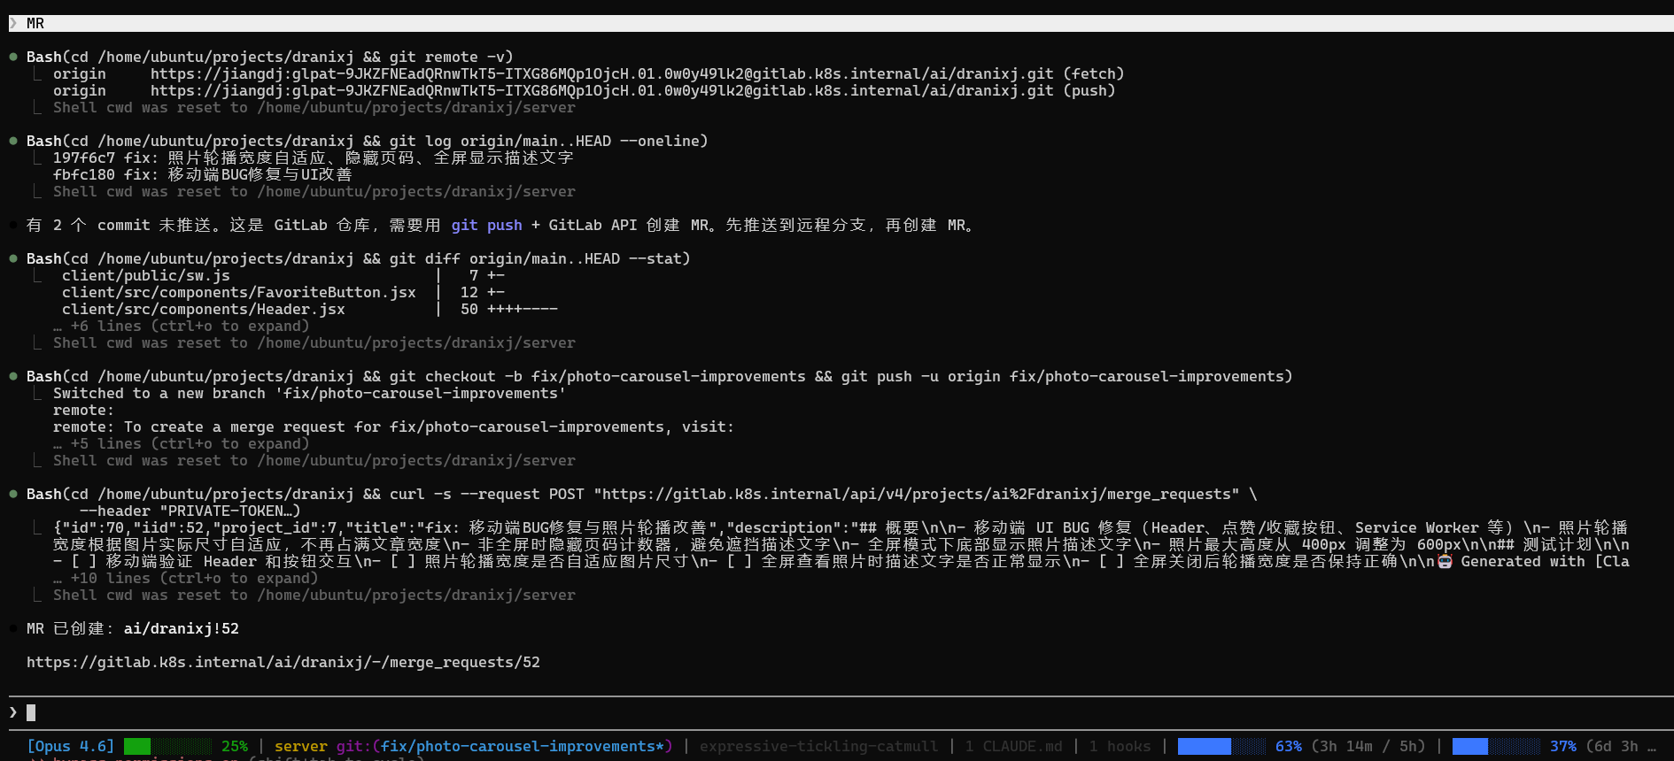Click the '1 CLAUDE.md' status entry
1674x761 pixels.
point(1014,746)
